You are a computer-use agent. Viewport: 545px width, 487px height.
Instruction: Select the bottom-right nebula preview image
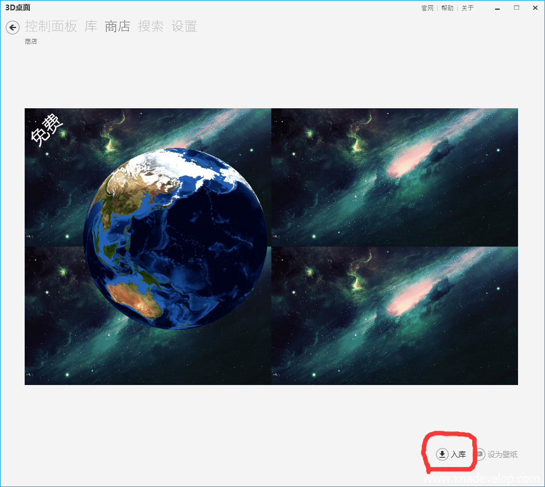point(395,316)
